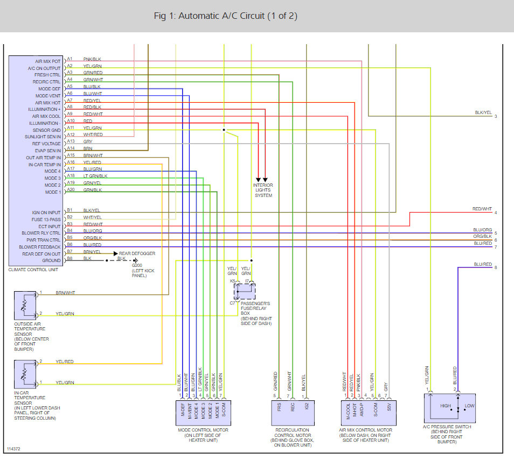Select the 'WHT/RED' wire label at pin A12
This screenshot has width=514, height=459.
click(x=93, y=135)
